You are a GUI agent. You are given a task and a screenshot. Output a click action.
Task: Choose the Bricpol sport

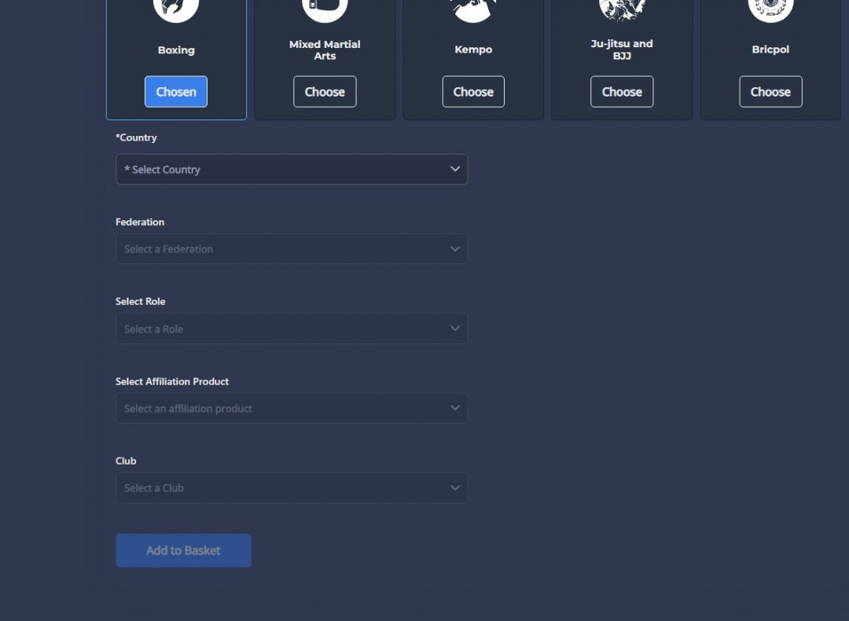pyautogui.click(x=770, y=91)
